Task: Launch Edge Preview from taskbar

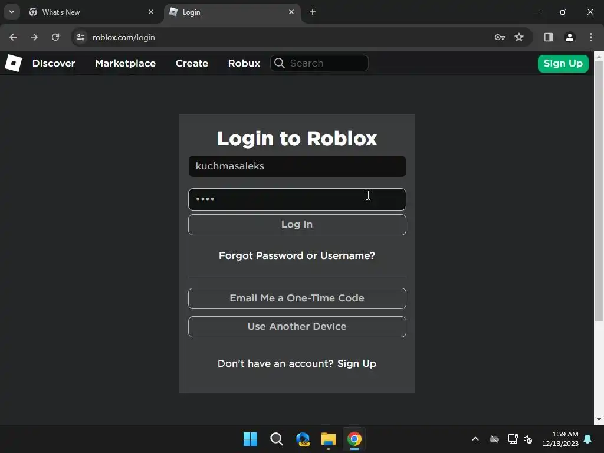Action: 303,439
